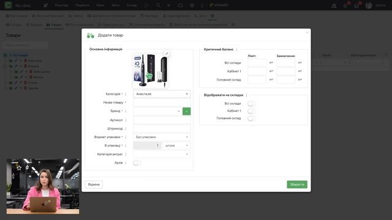
Task: Toggle Головний склад display switch
Action: 251,118
